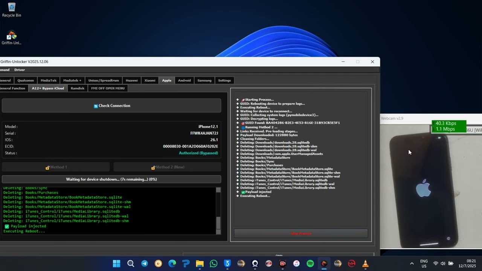Click the Method 2 (New) button

click(168, 167)
